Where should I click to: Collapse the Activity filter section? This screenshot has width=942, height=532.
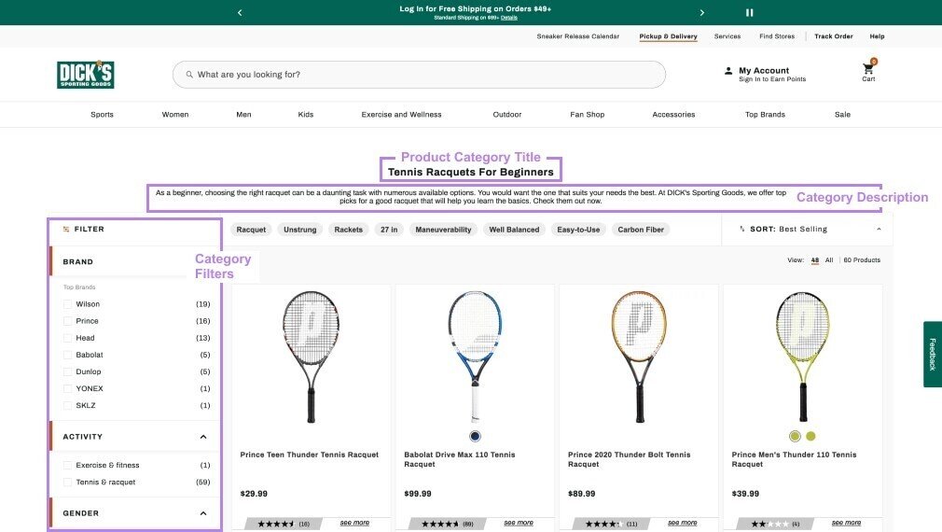point(203,437)
